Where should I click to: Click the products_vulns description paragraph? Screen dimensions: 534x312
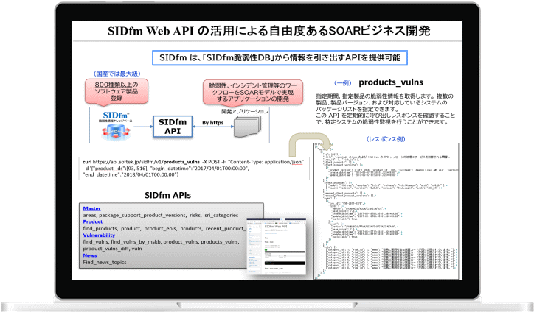click(386, 109)
